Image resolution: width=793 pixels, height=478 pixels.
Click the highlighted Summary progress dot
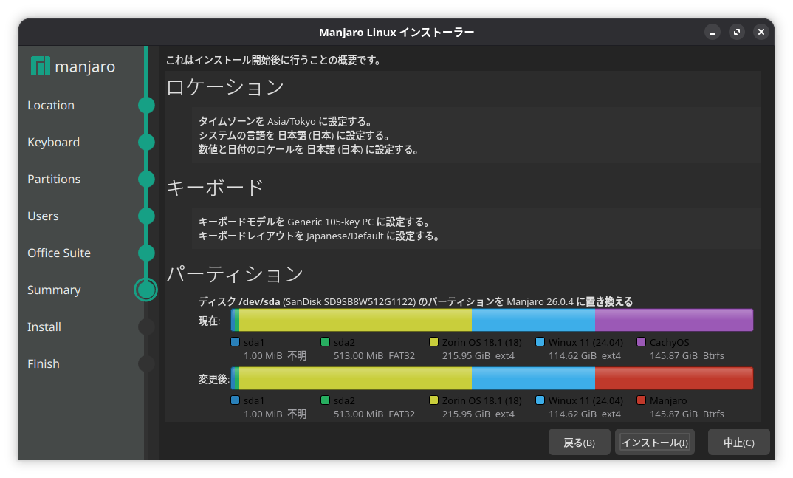(146, 290)
